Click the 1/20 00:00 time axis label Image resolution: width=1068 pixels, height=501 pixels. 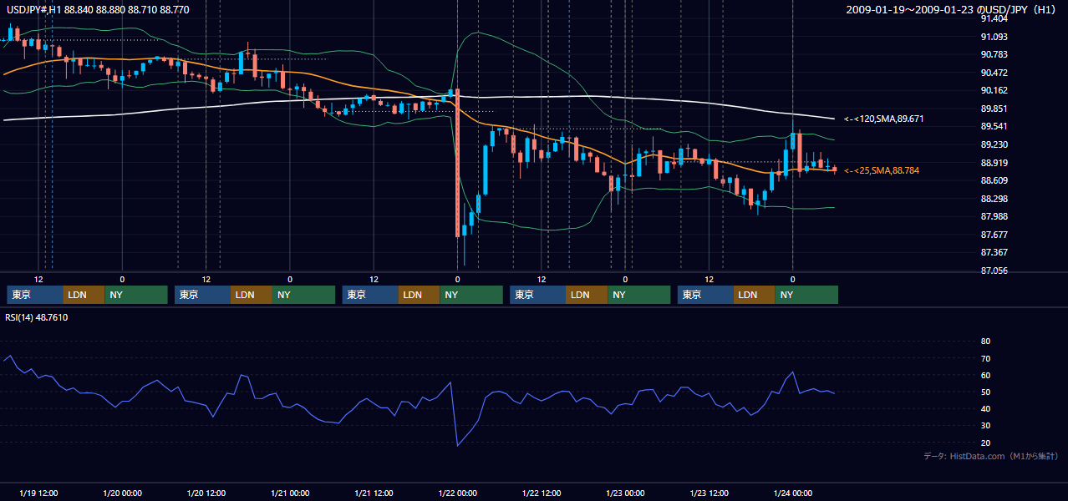122,493
